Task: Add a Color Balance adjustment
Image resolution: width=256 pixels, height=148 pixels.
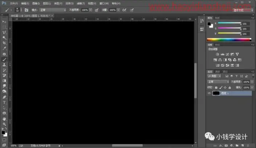Action: point(220,60)
